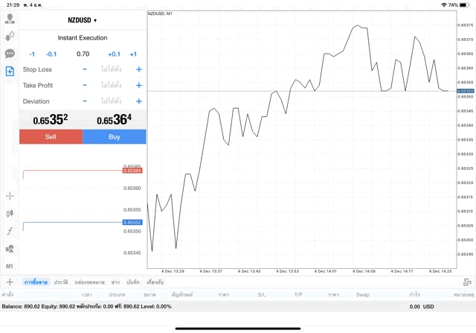
Task: Add +0.1 to lot volume
Action: click(x=114, y=54)
